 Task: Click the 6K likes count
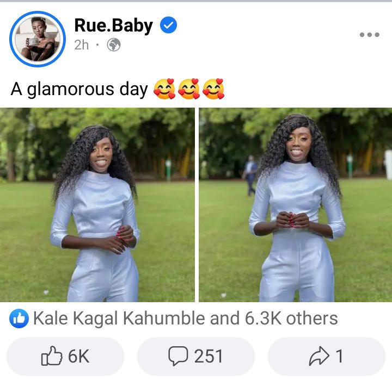tap(79, 357)
